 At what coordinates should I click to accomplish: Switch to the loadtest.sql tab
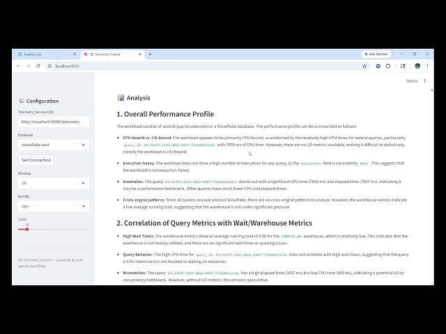[47, 54]
